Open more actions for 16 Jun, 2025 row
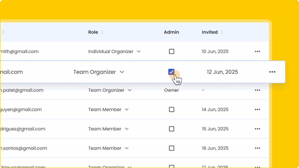299x168 pixels. click(x=257, y=148)
